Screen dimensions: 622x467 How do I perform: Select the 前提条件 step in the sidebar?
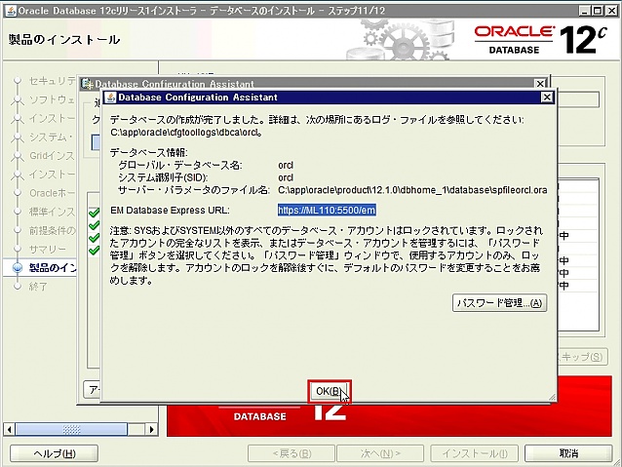coord(52,230)
